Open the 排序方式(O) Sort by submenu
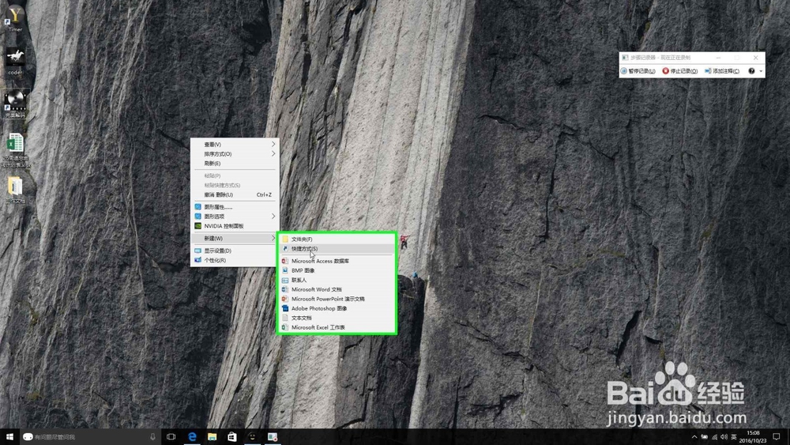 click(235, 153)
